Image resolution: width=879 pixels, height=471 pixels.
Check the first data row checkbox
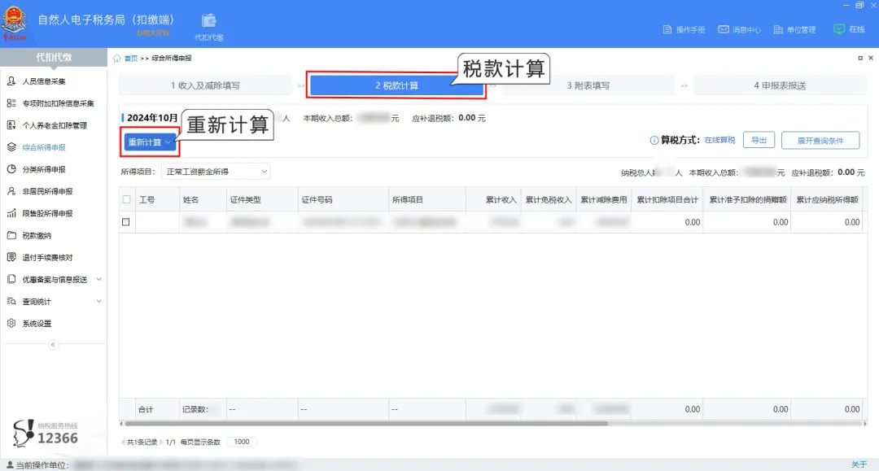128,220
